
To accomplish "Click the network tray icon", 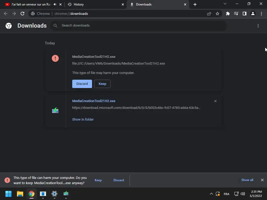I will click(x=236, y=194).
